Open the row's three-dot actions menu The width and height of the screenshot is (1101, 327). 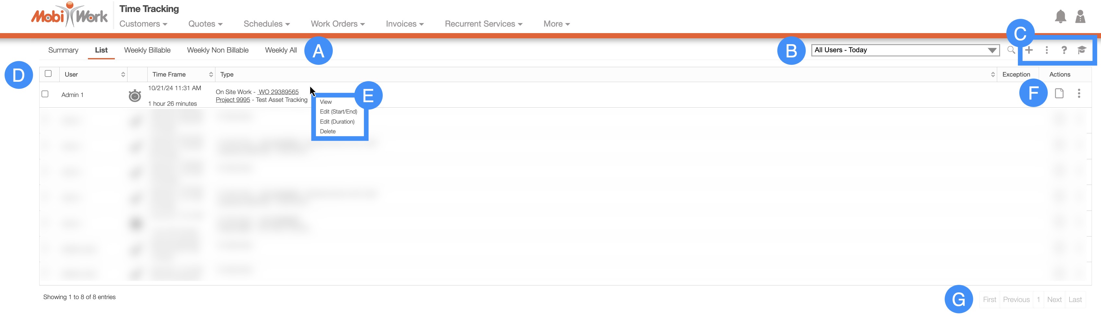1079,93
